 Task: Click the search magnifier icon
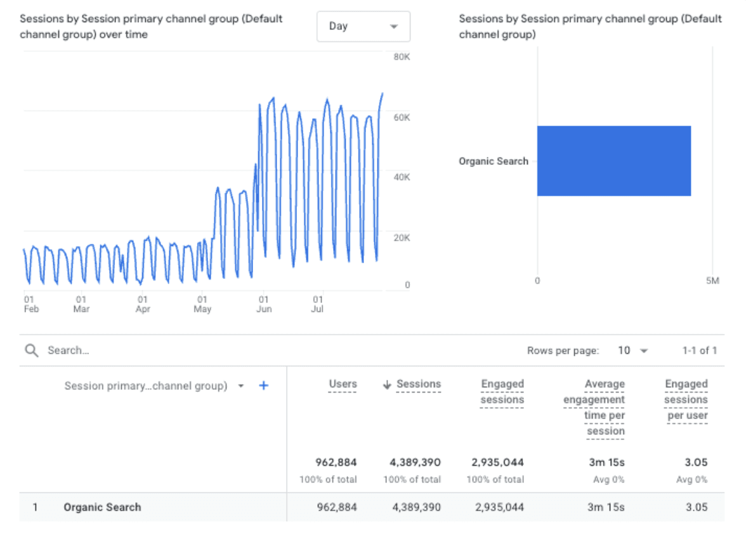[32, 351]
